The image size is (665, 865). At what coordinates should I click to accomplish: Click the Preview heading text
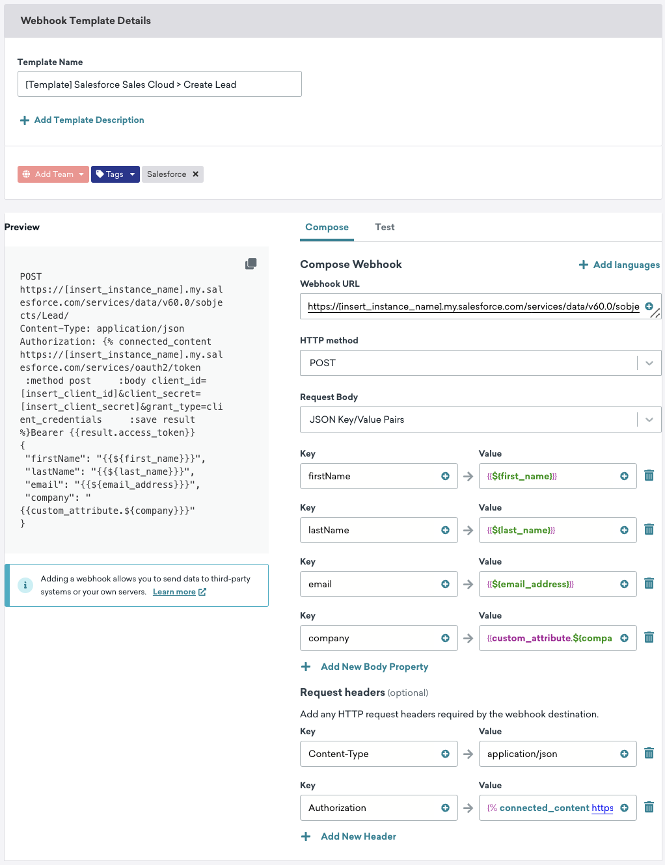pos(22,227)
